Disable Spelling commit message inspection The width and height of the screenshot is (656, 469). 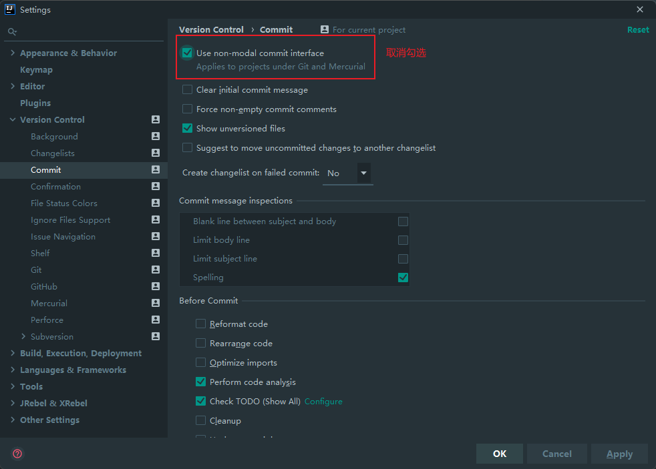403,278
